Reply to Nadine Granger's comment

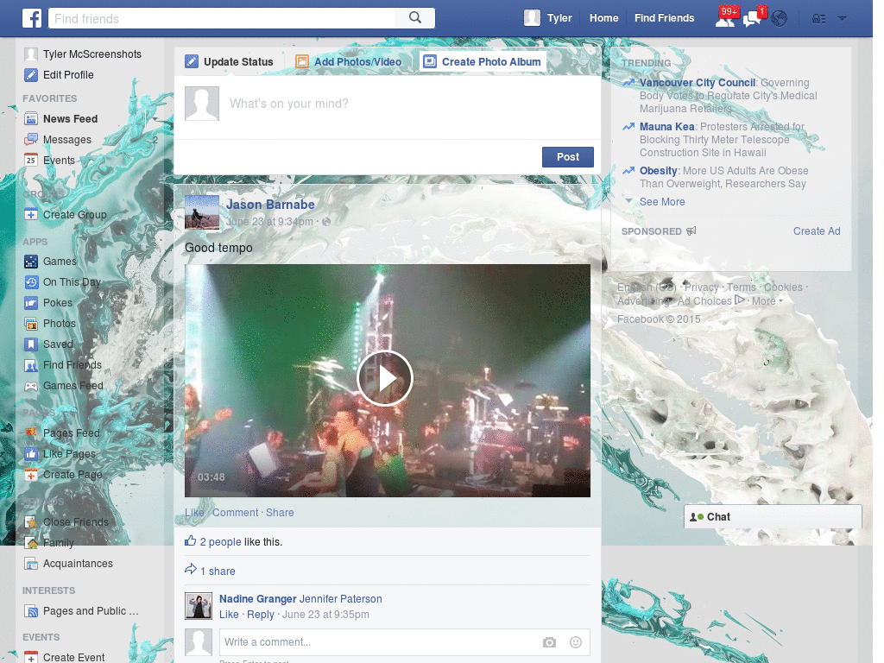pos(261,615)
